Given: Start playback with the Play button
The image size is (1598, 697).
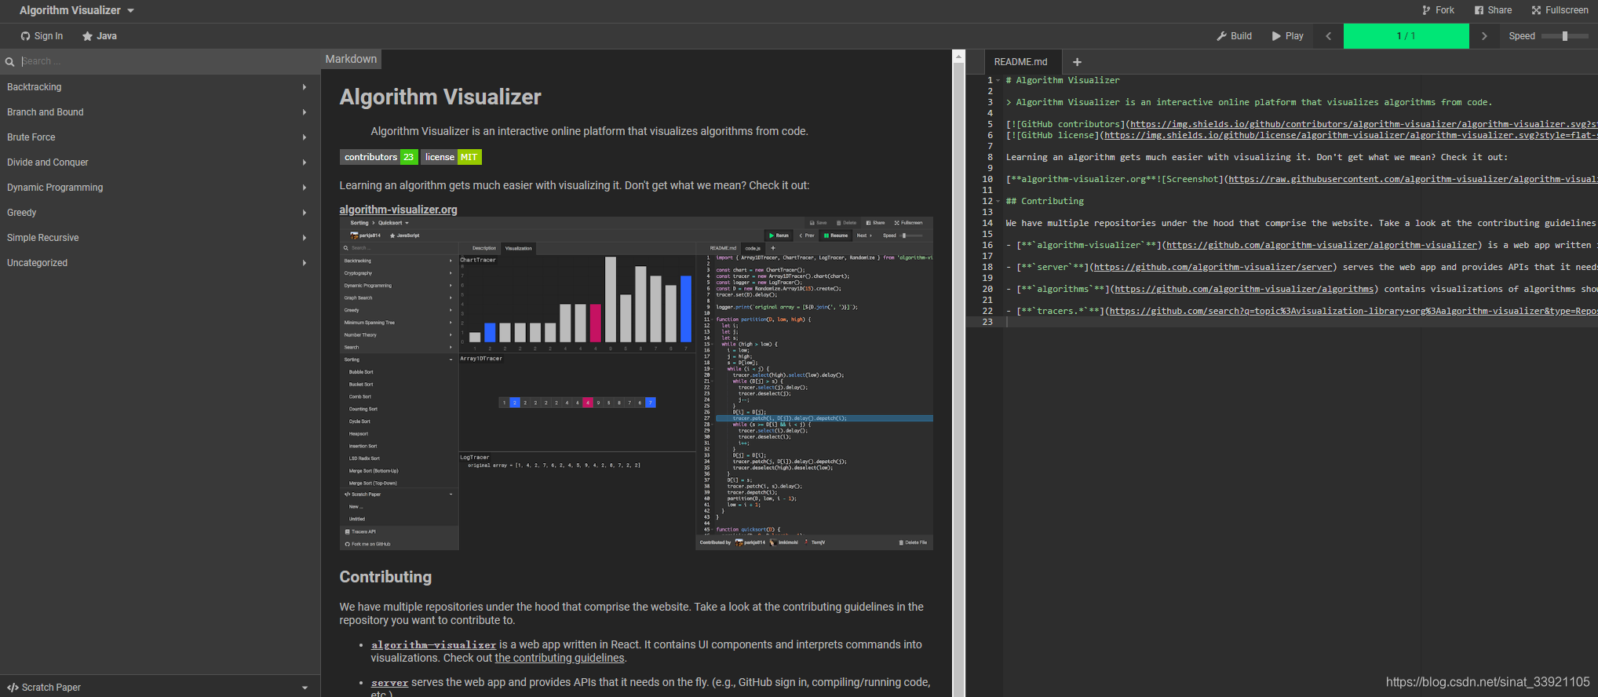Looking at the screenshot, I should (x=1287, y=36).
